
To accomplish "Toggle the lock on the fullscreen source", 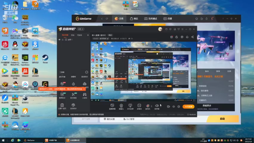I will click(63, 39).
